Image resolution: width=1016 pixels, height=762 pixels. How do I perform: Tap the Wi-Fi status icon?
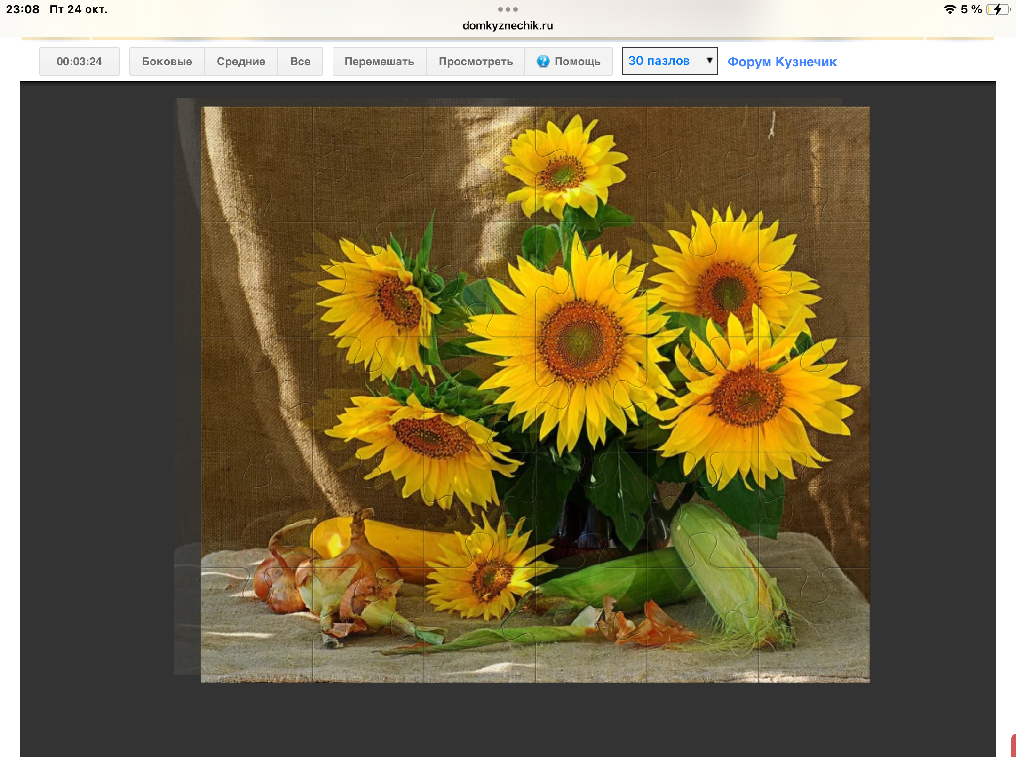[950, 9]
